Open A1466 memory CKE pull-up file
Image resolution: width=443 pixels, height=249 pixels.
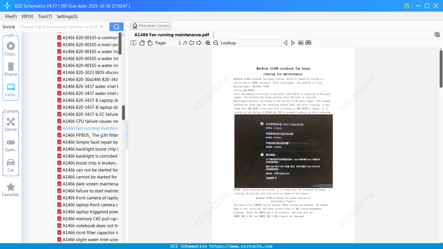(x=88, y=219)
